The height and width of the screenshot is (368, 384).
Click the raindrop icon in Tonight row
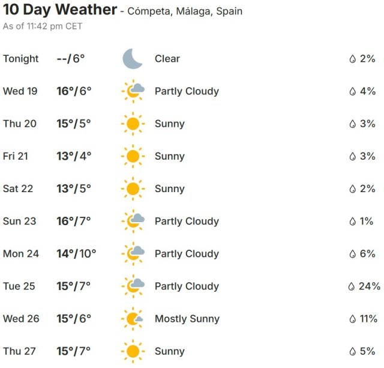click(353, 59)
